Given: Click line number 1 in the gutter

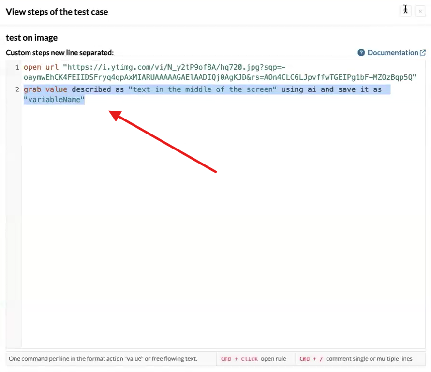Looking at the screenshot, I should point(17,68).
